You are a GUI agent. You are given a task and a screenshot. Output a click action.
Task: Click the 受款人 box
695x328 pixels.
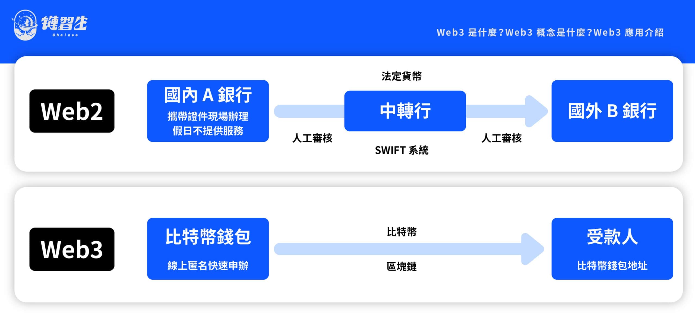612,249
